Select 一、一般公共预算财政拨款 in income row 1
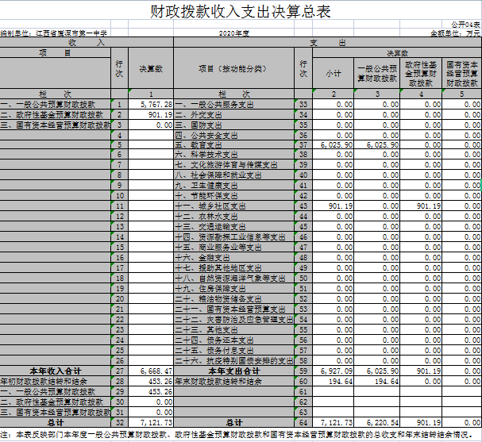The height and width of the screenshot is (442, 482). pos(48,105)
